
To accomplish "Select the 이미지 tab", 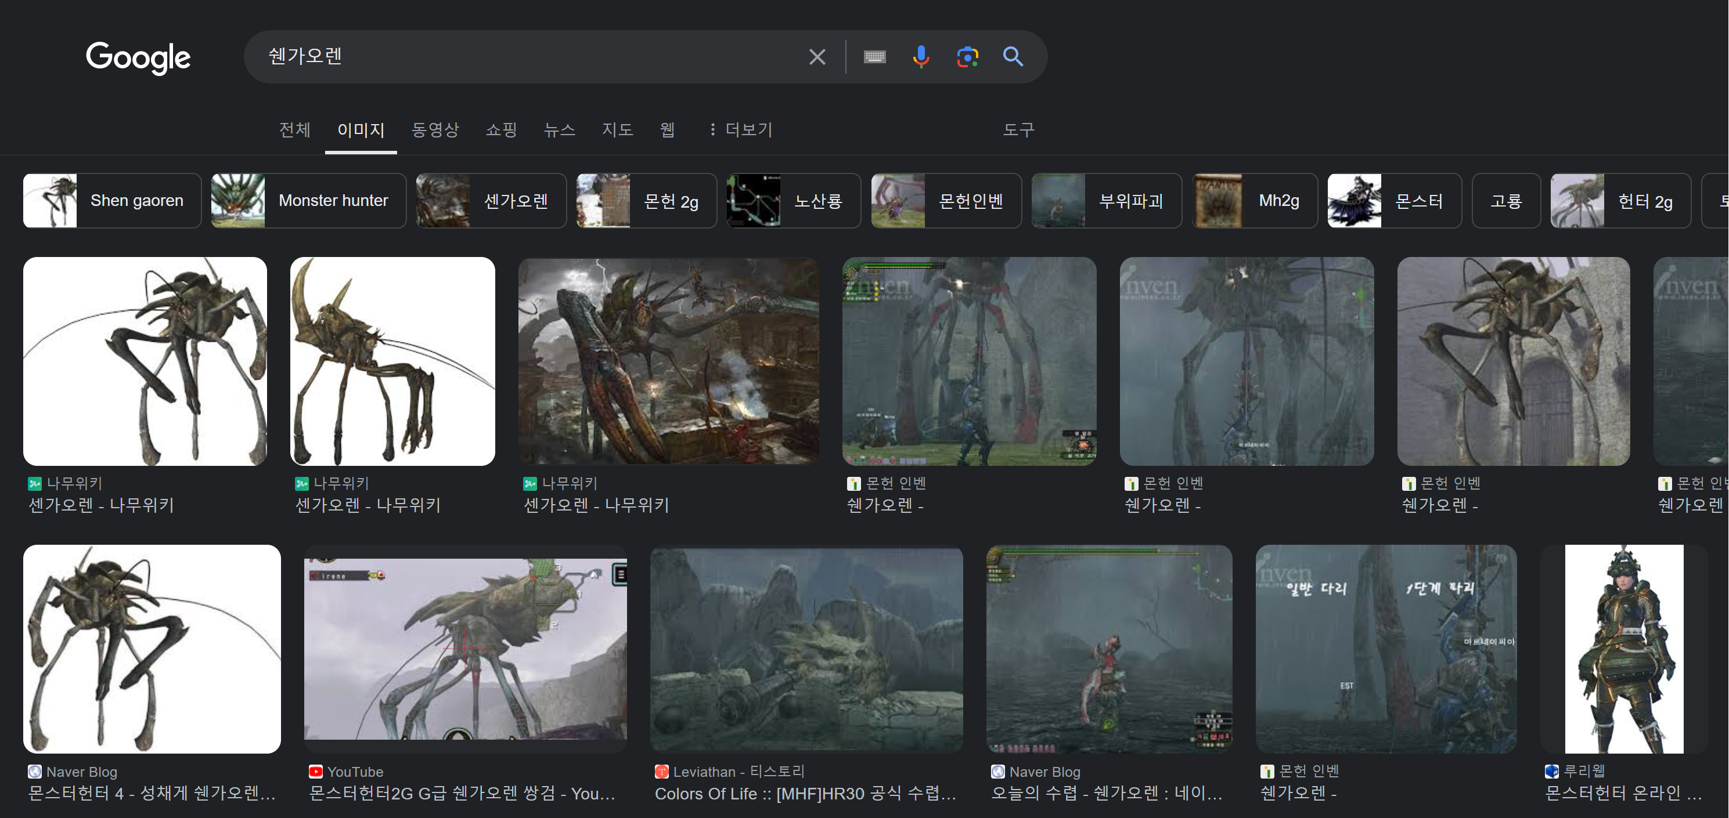I will tap(361, 130).
